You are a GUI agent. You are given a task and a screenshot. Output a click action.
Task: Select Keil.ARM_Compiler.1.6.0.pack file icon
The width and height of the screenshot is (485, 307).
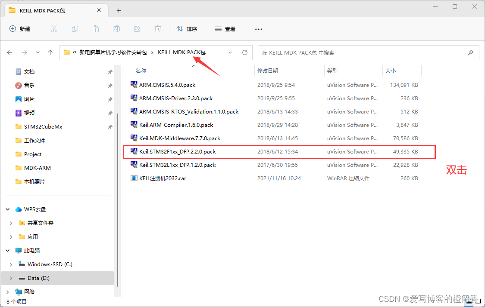(x=134, y=125)
